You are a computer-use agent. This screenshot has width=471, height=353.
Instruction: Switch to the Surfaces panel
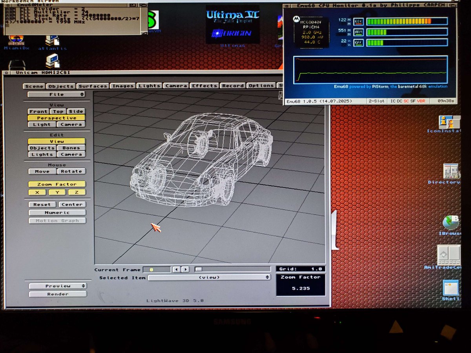pos(93,86)
